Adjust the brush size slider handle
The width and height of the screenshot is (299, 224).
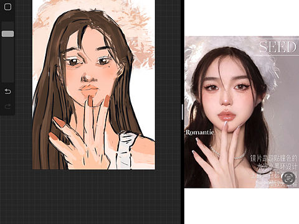(x=7, y=34)
